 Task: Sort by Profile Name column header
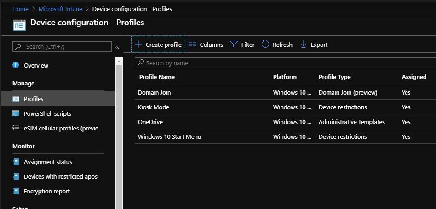coord(157,77)
